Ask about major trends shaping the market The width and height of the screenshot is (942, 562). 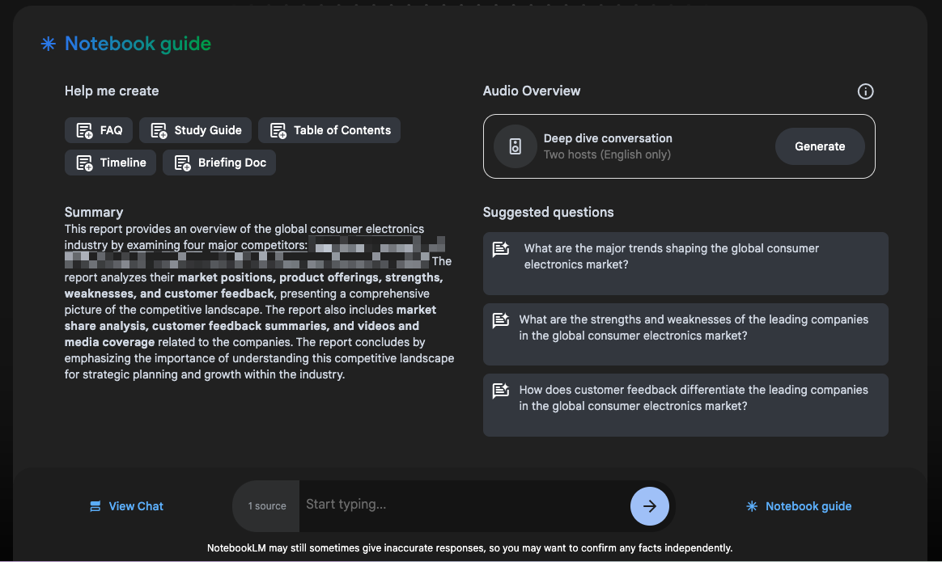(x=685, y=264)
